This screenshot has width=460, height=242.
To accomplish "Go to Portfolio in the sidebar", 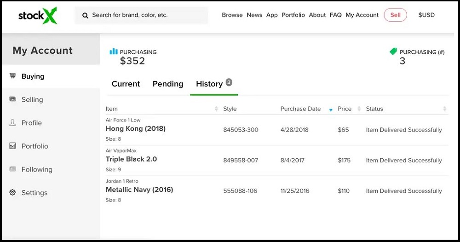I will [x=34, y=146].
